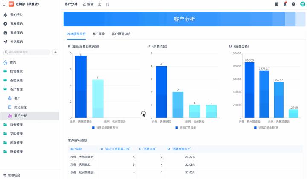Open the layout panel icon near the bell
The height and width of the screenshot is (179, 307).
(276, 4)
